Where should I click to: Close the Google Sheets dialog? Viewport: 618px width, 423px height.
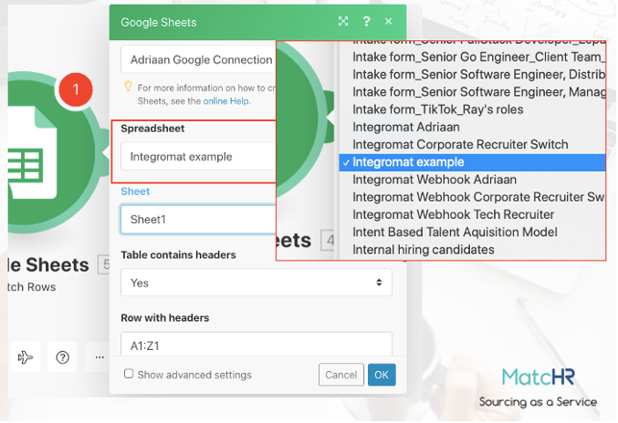(389, 21)
